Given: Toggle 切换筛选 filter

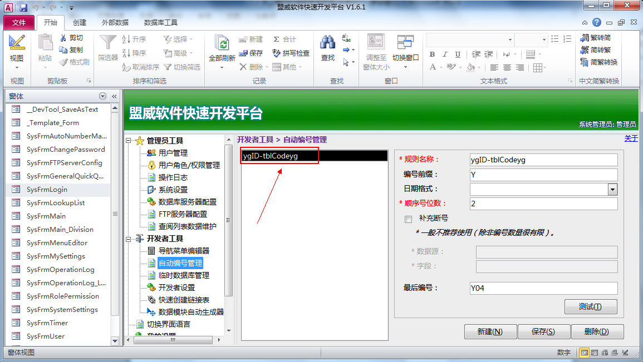Looking at the screenshot, I should pyautogui.click(x=182, y=67).
